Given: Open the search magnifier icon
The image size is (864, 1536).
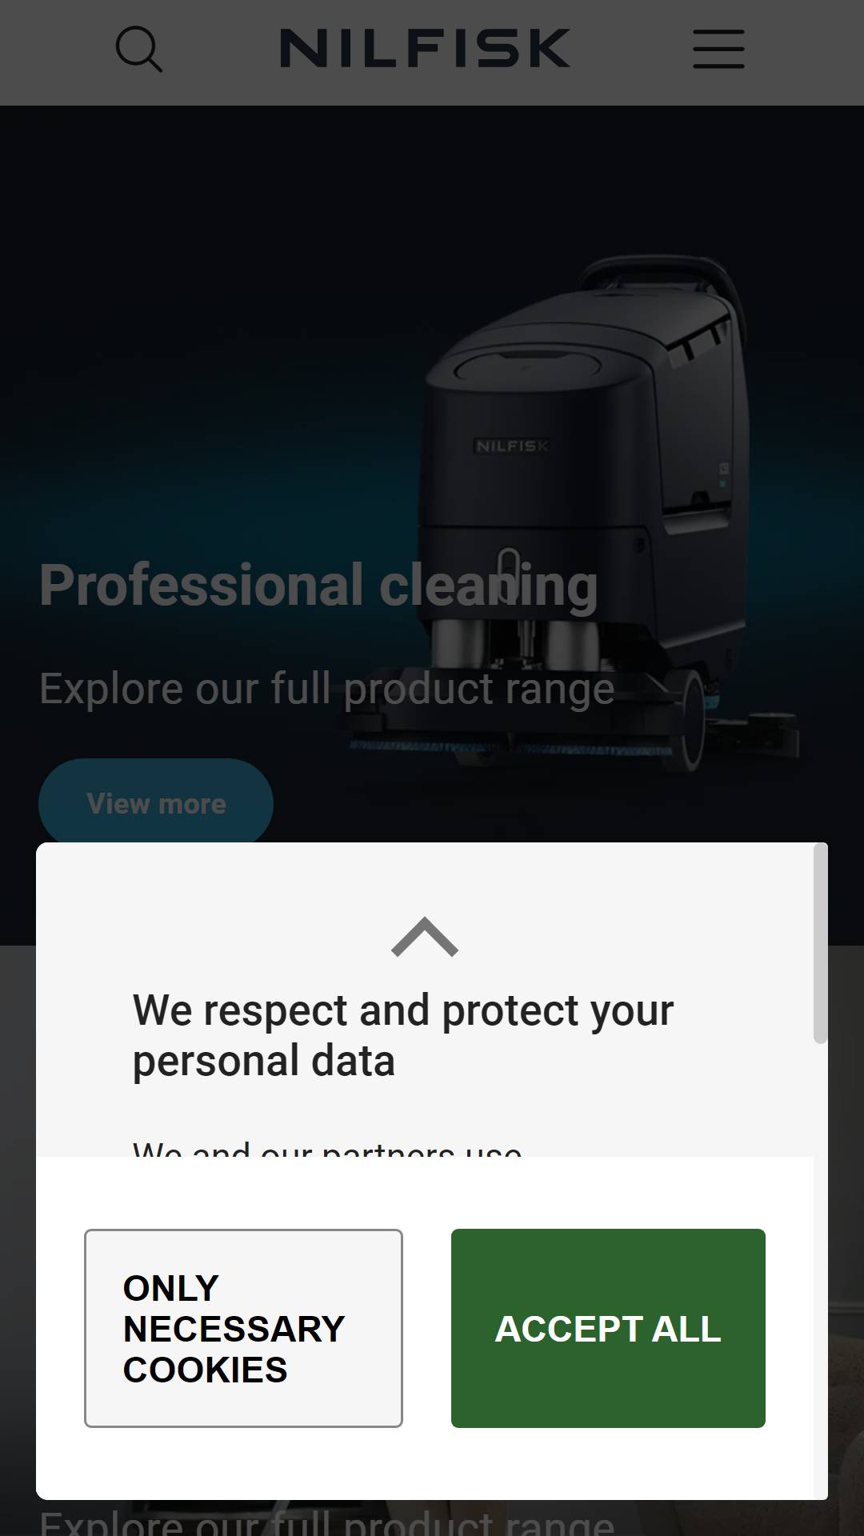Looking at the screenshot, I should tap(139, 50).
